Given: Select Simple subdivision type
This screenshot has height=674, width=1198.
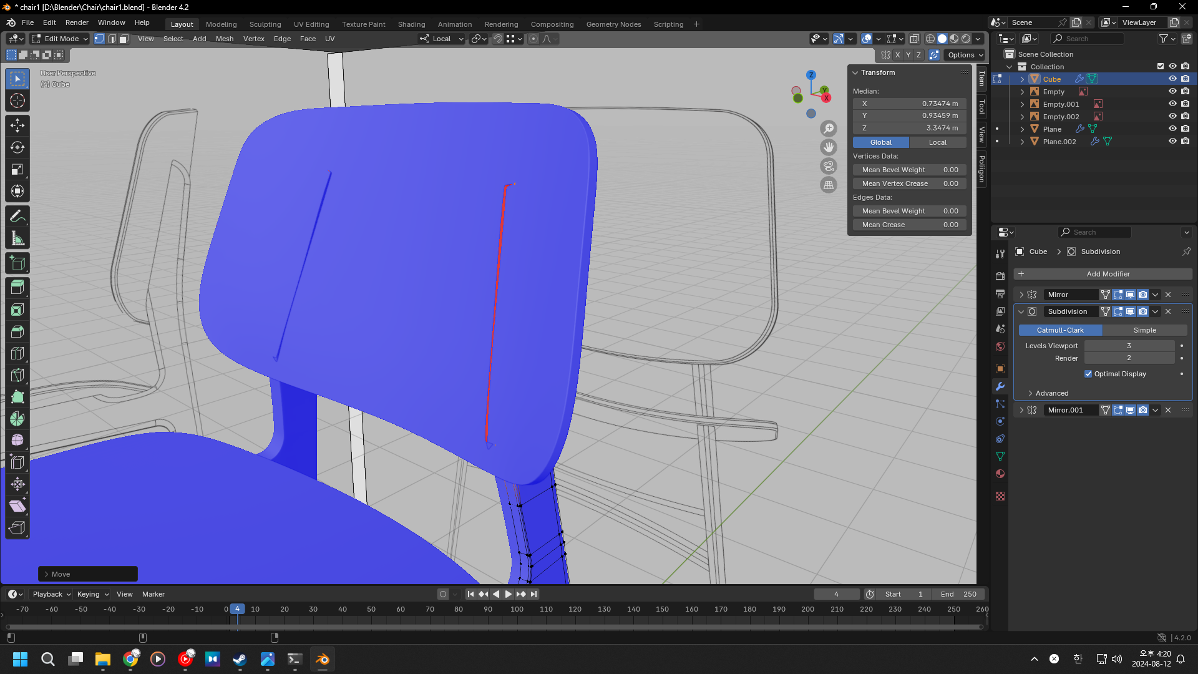Looking at the screenshot, I should pyautogui.click(x=1144, y=330).
